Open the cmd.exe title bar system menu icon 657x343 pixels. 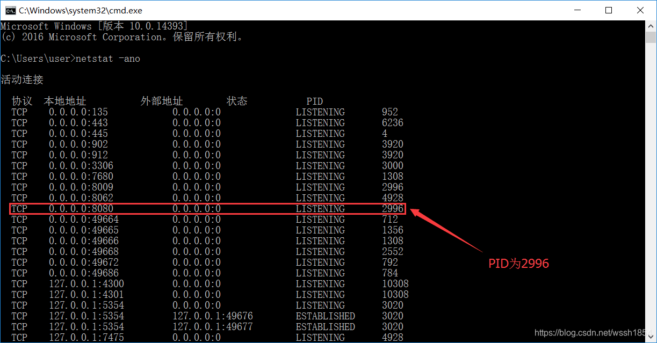coord(10,10)
